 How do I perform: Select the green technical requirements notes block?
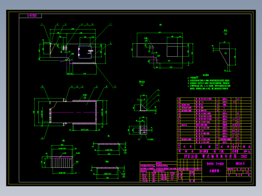(x=209, y=82)
